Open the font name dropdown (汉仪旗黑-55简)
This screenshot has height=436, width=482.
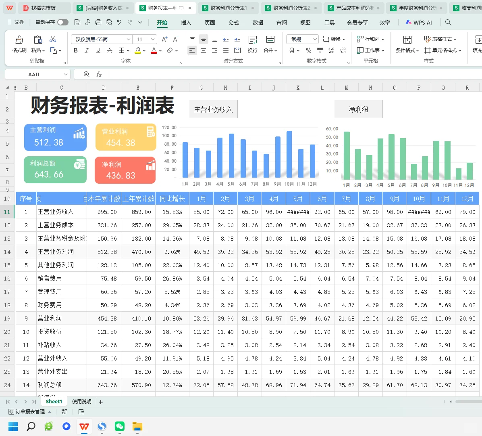coord(129,39)
